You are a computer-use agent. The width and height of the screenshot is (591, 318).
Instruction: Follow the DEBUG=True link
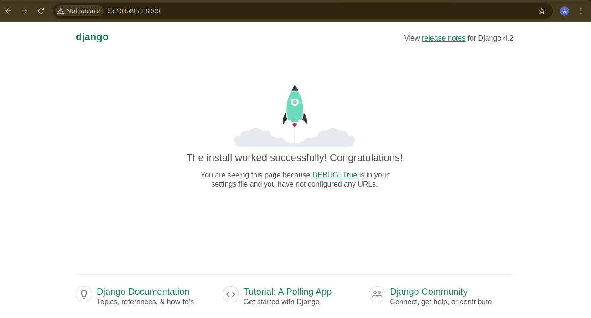coord(335,175)
